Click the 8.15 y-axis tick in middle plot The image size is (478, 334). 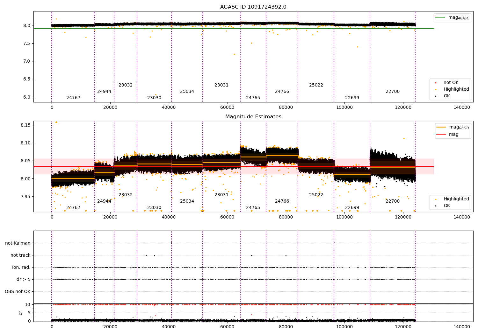coord(25,125)
